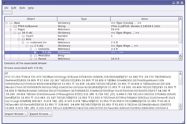The height and width of the screenshot is (124, 187).
Task: Click the Export Stream button
Action: point(41,114)
